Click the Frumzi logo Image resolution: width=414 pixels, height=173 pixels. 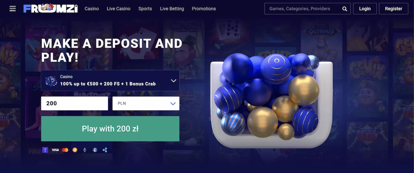[x=51, y=9]
